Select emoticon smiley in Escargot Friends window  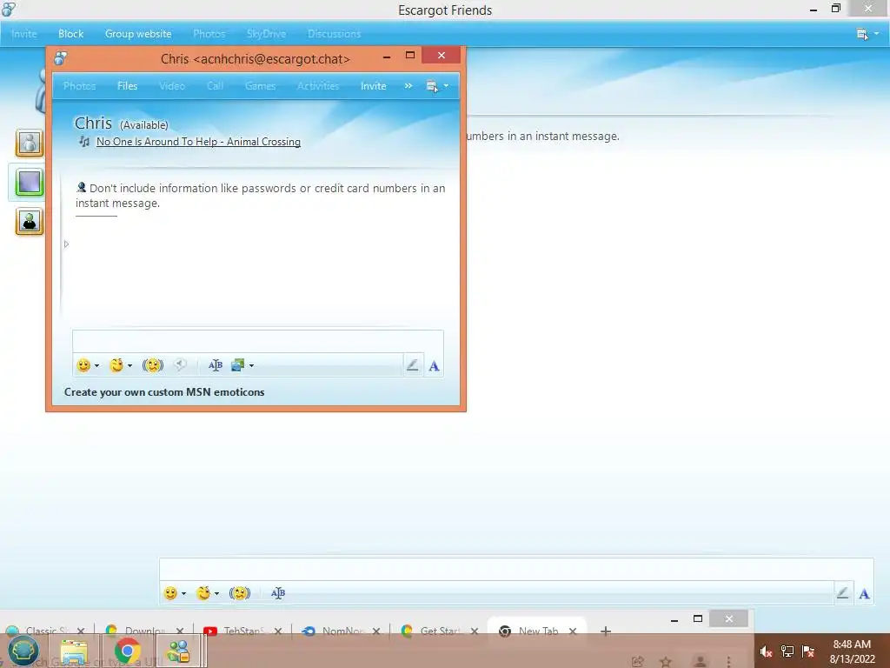click(x=170, y=593)
